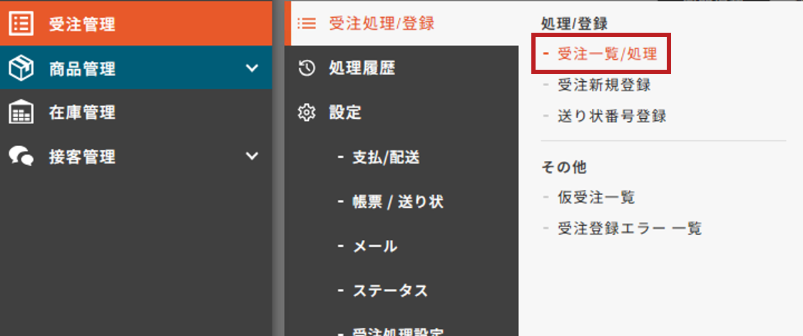Open the 商品管理 menu item
Image resolution: width=803 pixels, height=336 pixels.
pyautogui.click(x=136, y=68)
